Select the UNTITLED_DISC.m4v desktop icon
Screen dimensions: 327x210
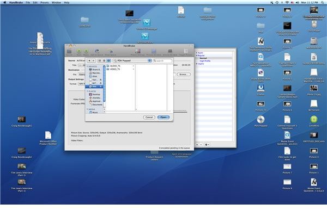314,137
